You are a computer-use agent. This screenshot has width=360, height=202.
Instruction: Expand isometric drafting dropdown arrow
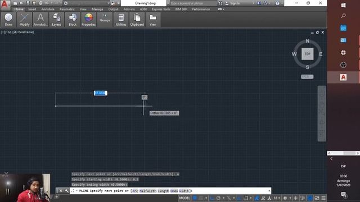click(x=234, y=198)
